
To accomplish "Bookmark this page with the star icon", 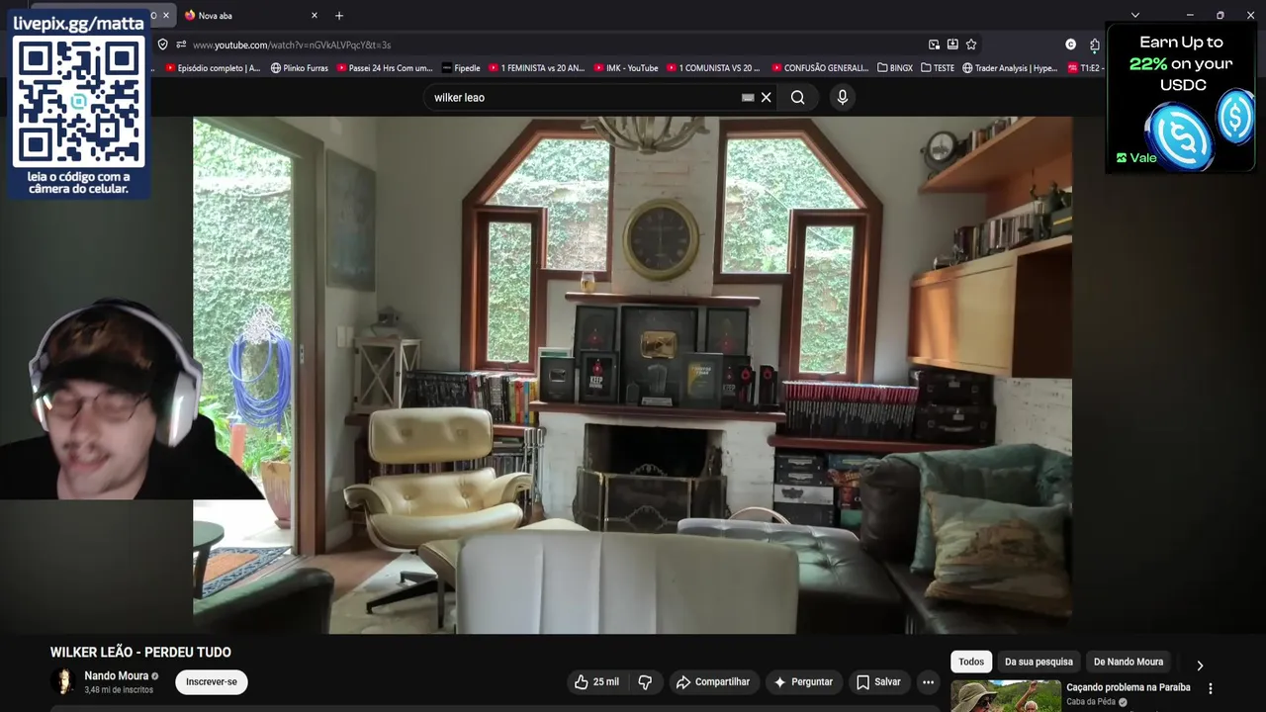I will coord(971,44).
